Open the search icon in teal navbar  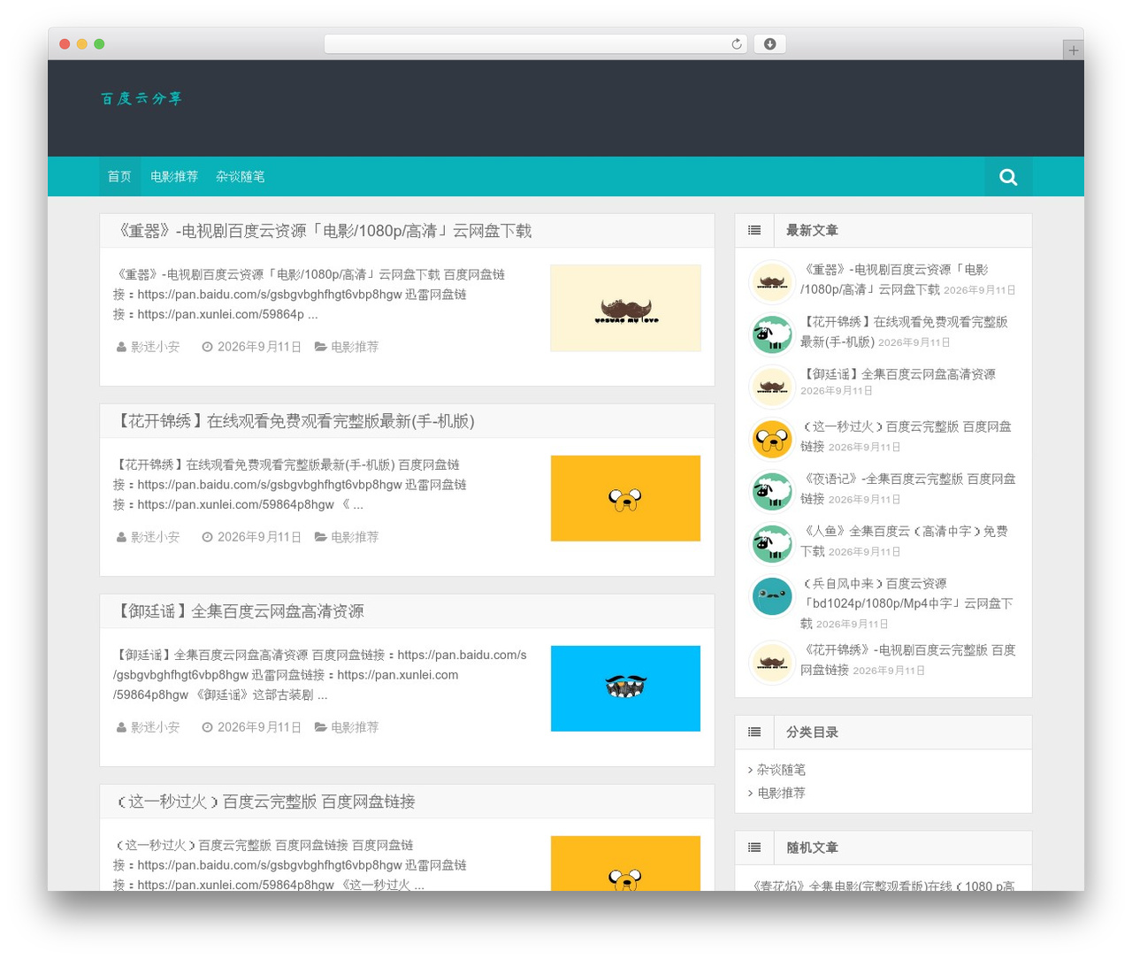tap(1008, 177)
